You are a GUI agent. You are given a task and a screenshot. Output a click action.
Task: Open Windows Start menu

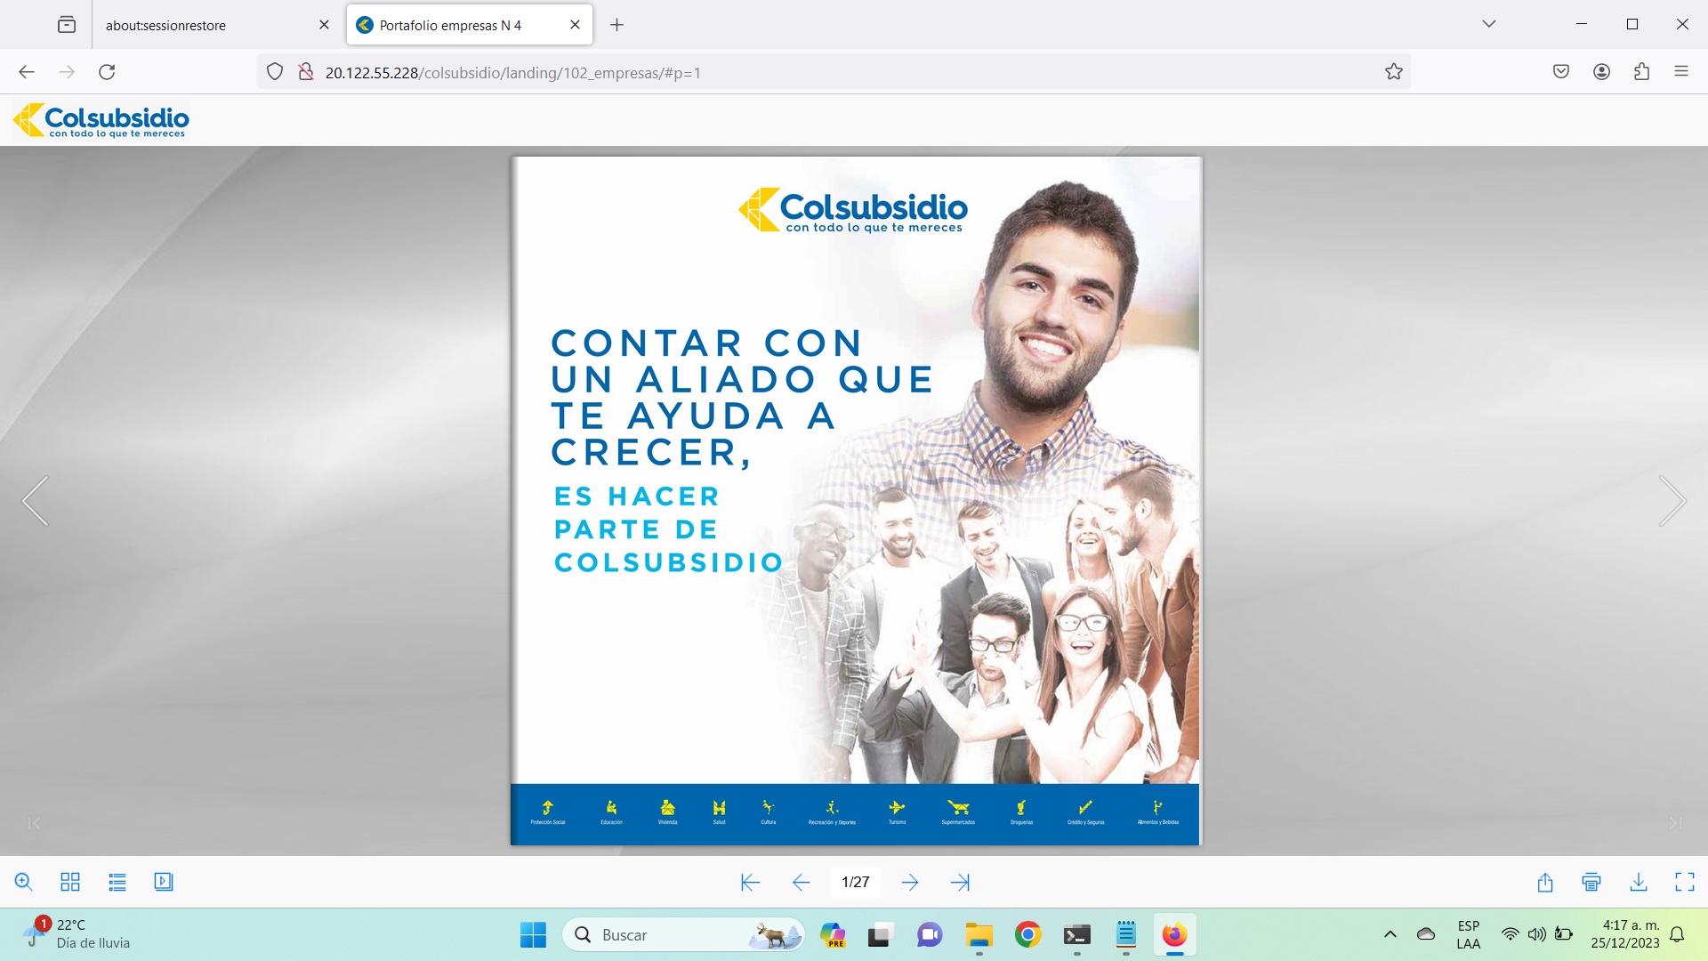(533, 935)
